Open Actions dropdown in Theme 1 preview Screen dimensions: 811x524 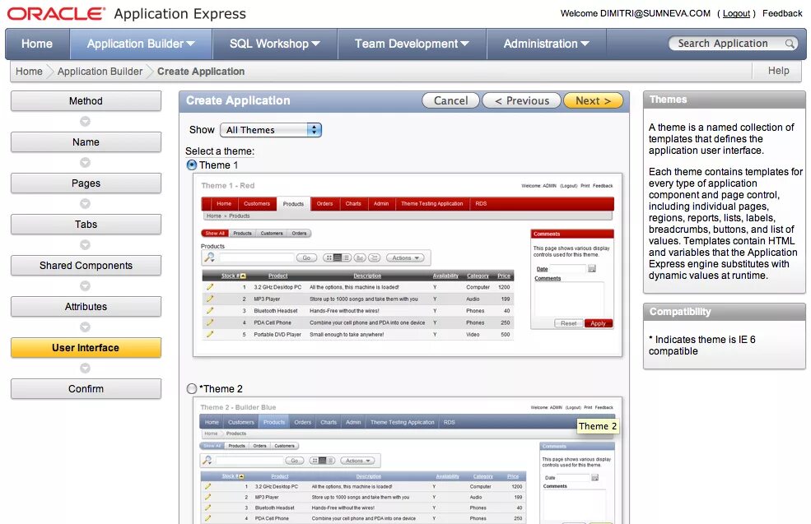click(405, 257)
